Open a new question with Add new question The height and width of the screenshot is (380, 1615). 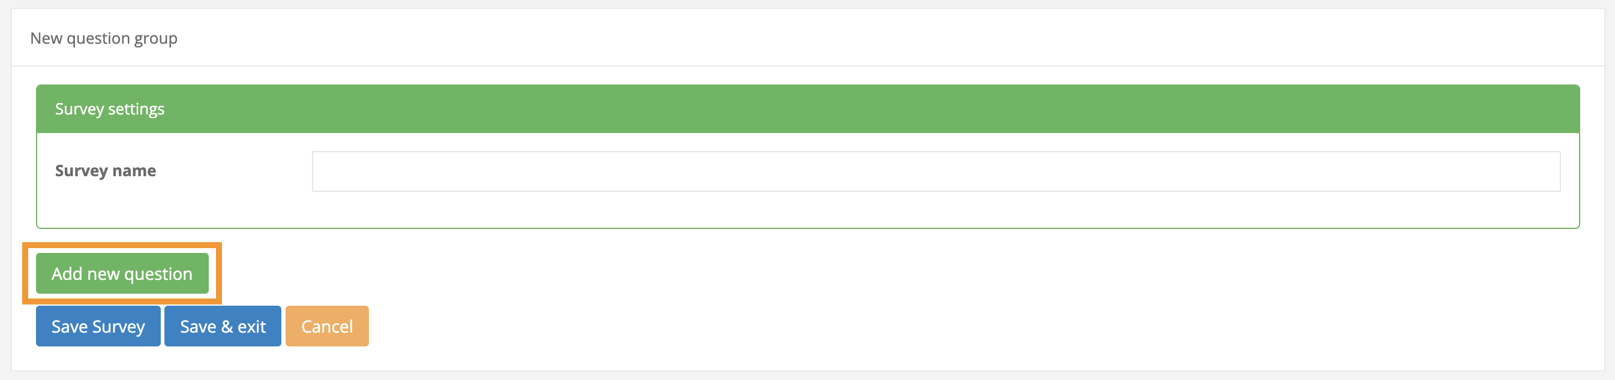pos(123,273)
